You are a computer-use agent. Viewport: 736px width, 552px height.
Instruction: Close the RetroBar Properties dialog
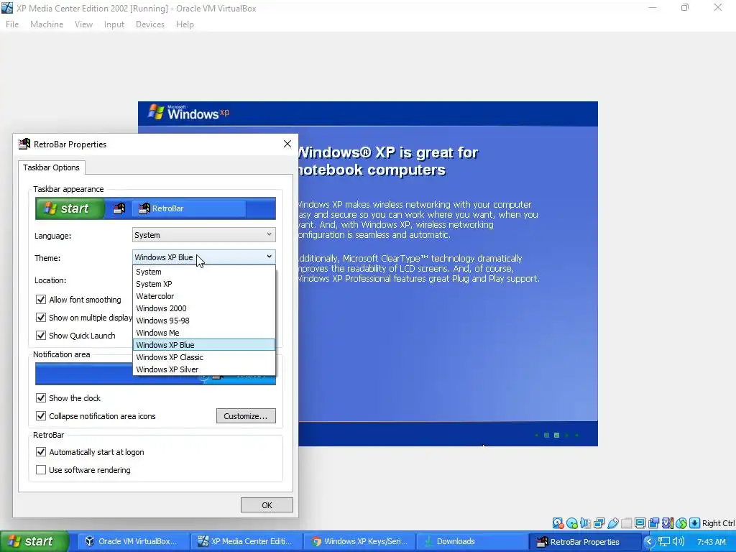[x=287, y=144]
